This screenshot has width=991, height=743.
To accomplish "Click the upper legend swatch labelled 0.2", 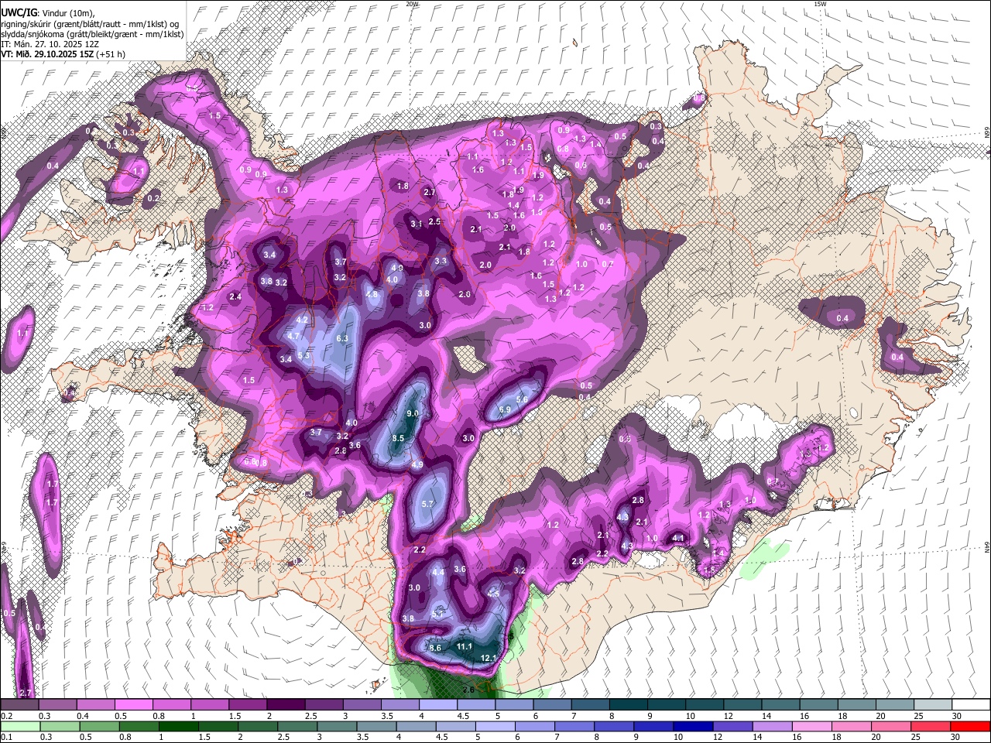I will coord(19,705).
